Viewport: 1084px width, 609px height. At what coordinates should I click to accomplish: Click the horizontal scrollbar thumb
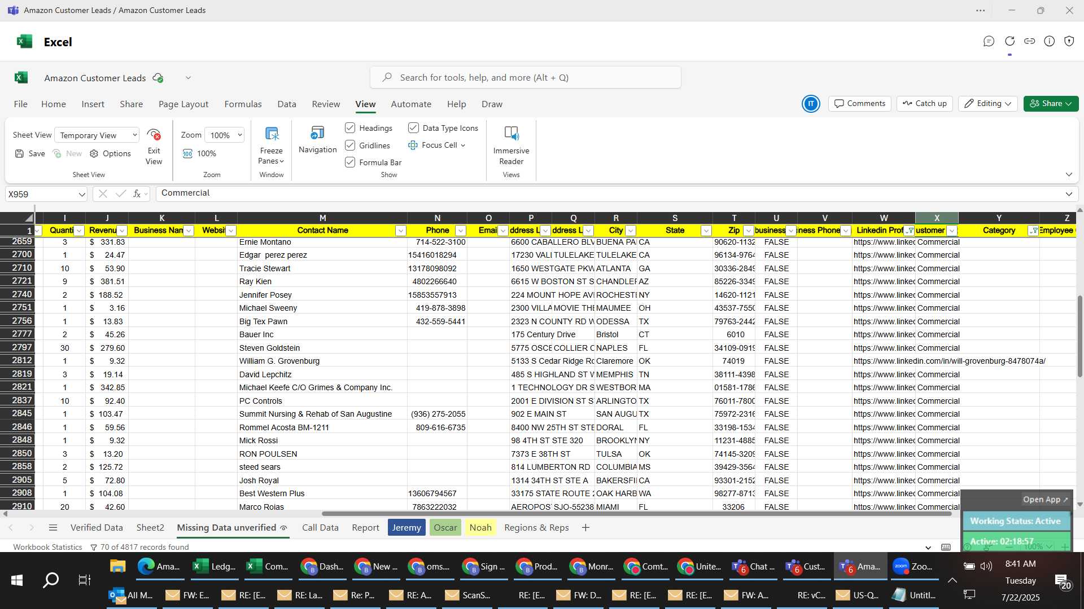(x=636, y=514)
